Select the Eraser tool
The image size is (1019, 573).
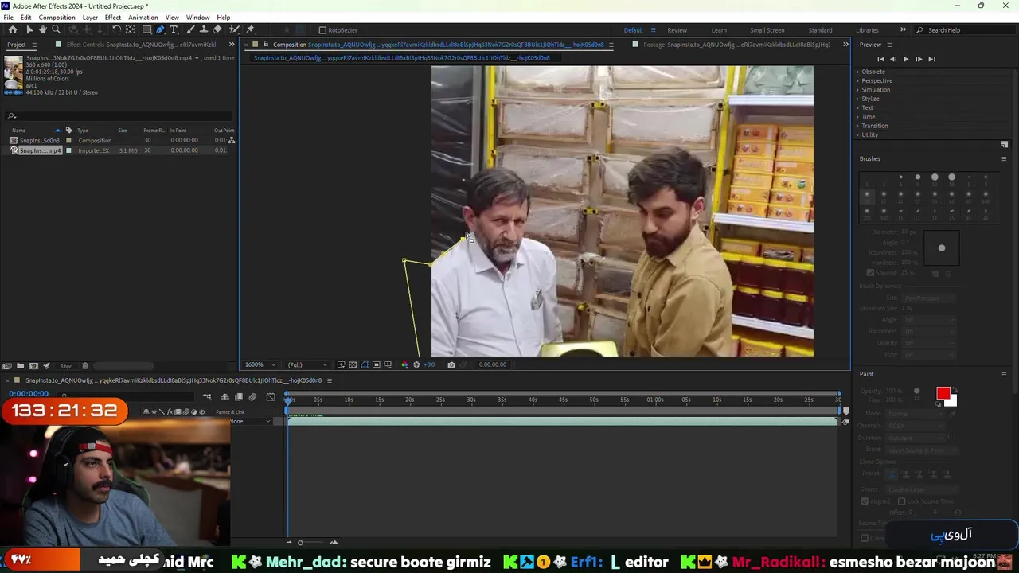tap(217, 29)
